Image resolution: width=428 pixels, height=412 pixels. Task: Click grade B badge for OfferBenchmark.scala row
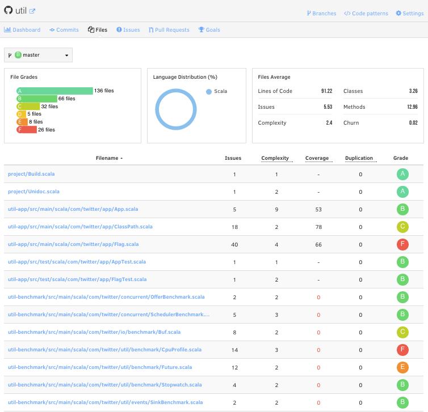coord(402,297)
